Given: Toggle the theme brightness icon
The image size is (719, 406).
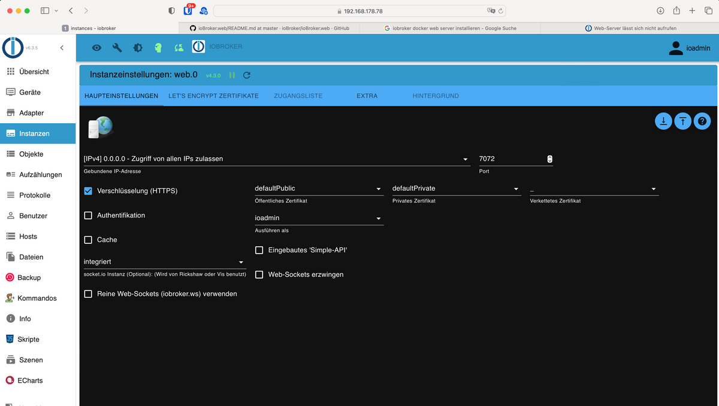Looking at the screenshot, I should point(138,48).
